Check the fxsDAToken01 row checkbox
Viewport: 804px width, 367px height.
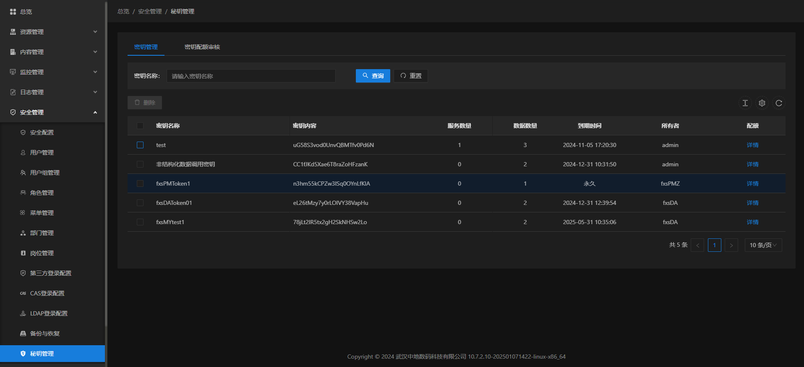pos(140,203)
